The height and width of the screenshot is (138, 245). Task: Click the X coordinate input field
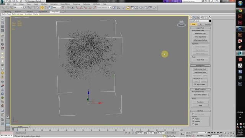point(140,133)
